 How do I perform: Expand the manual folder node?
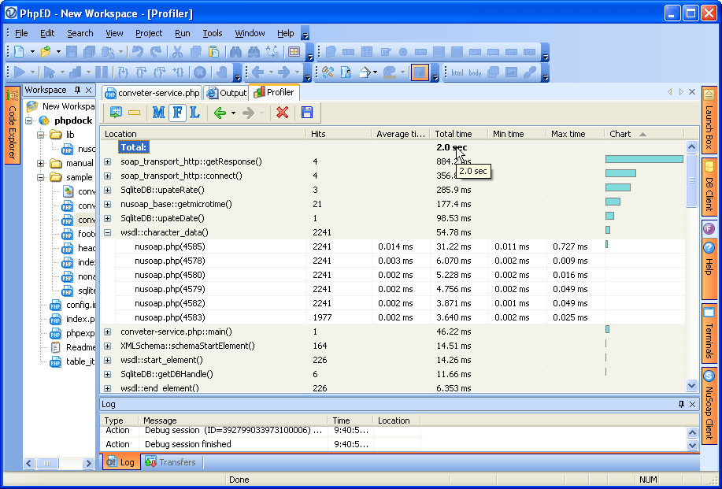(40, 163)
